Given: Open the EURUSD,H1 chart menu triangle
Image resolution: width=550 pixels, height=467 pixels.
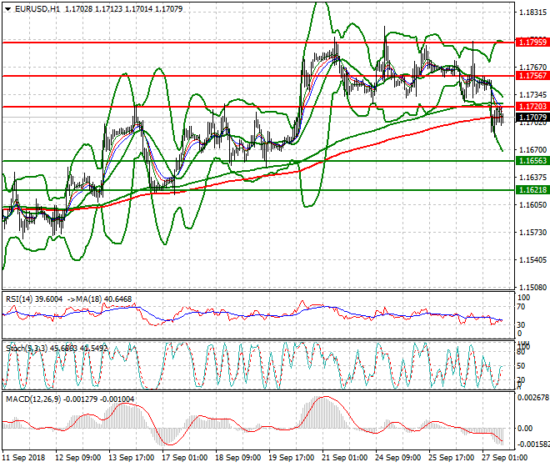Looking at the screenshot, I should (x=7, y=9).
